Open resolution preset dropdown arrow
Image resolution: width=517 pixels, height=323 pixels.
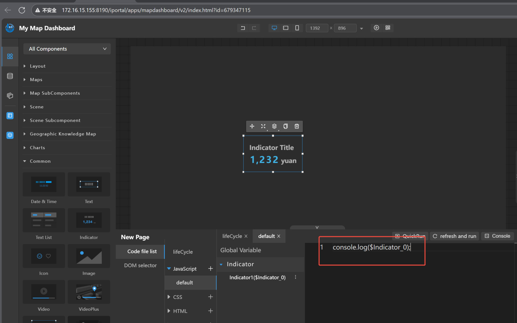coord(361,28)
